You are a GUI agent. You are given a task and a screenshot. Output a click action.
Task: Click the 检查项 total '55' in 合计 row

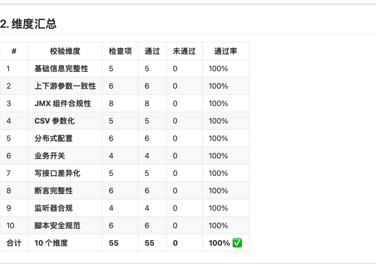[x=113, y=243]
